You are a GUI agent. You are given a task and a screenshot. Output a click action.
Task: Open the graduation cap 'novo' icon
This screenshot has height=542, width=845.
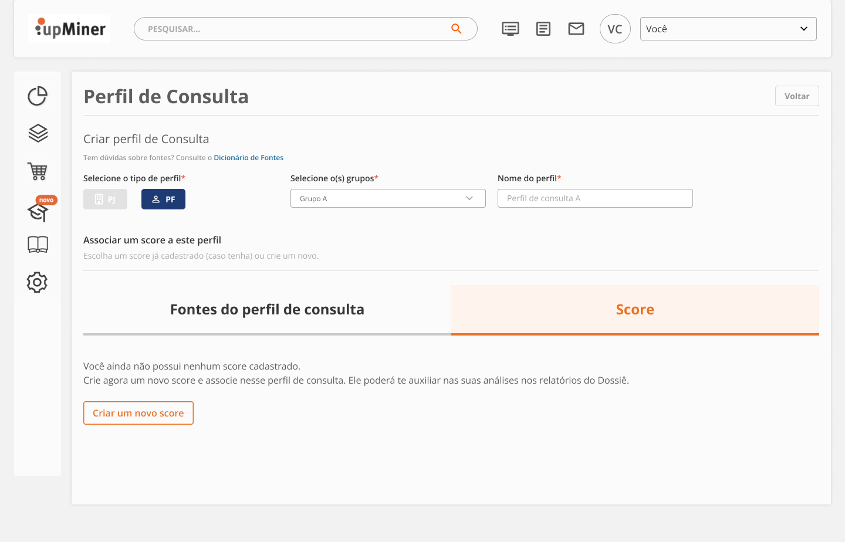click(38, 212)
